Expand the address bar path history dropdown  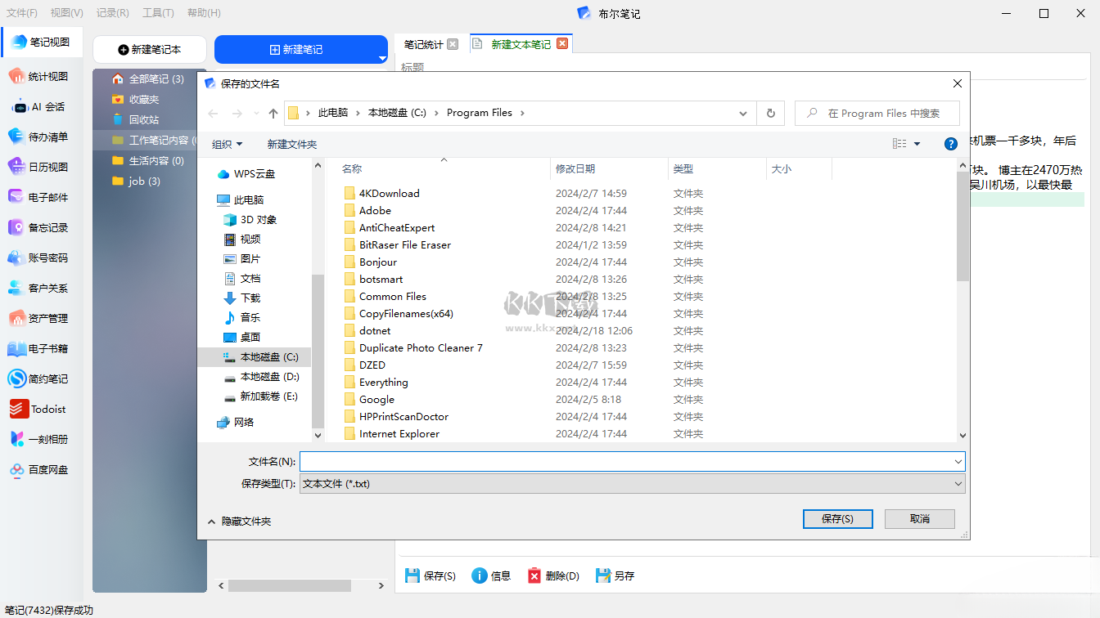click(x=743, y=114)
